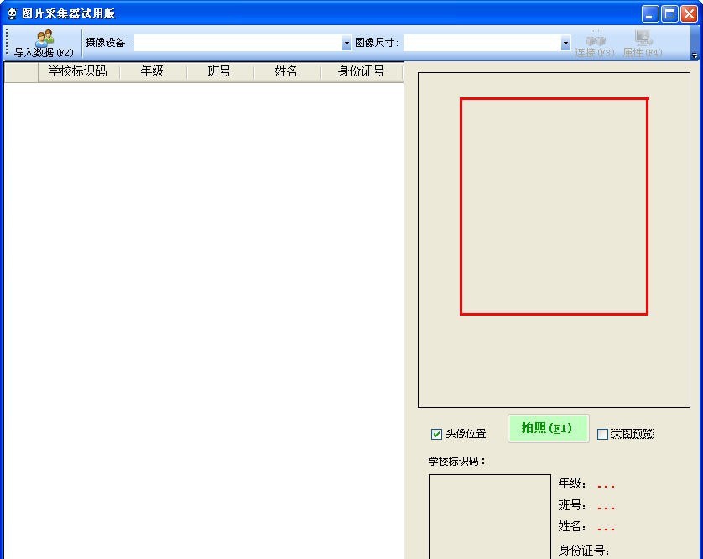The width and height of the screenshot is (703, 559).
Task: Enable the 大图预览 checkbox
Action: [x=602, y=434]
